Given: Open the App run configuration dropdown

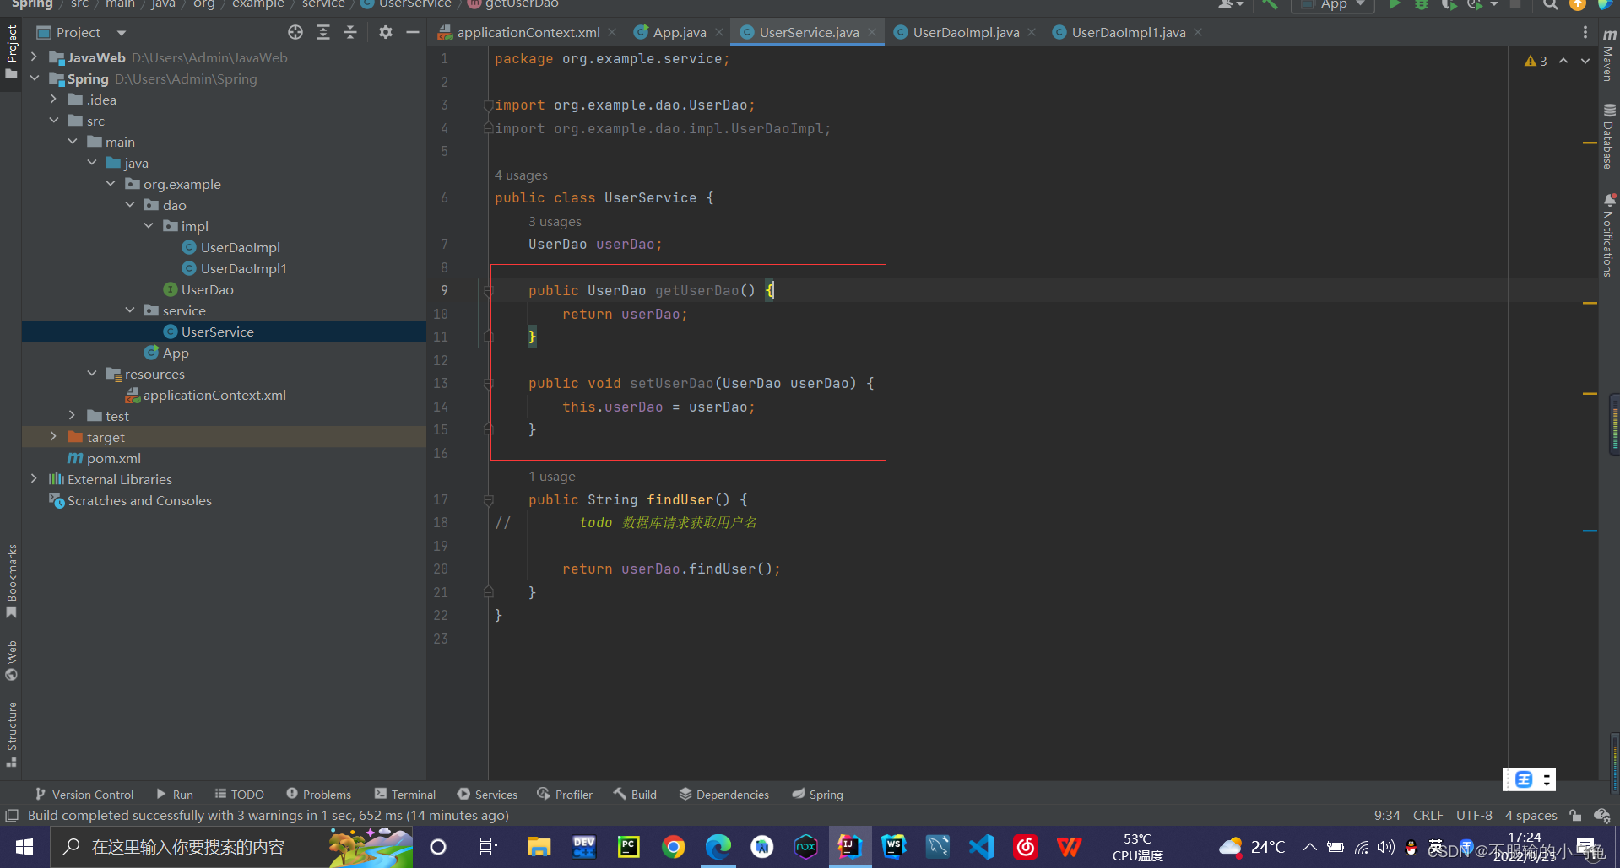Looking at the screenshot, I should (1333, 4).
